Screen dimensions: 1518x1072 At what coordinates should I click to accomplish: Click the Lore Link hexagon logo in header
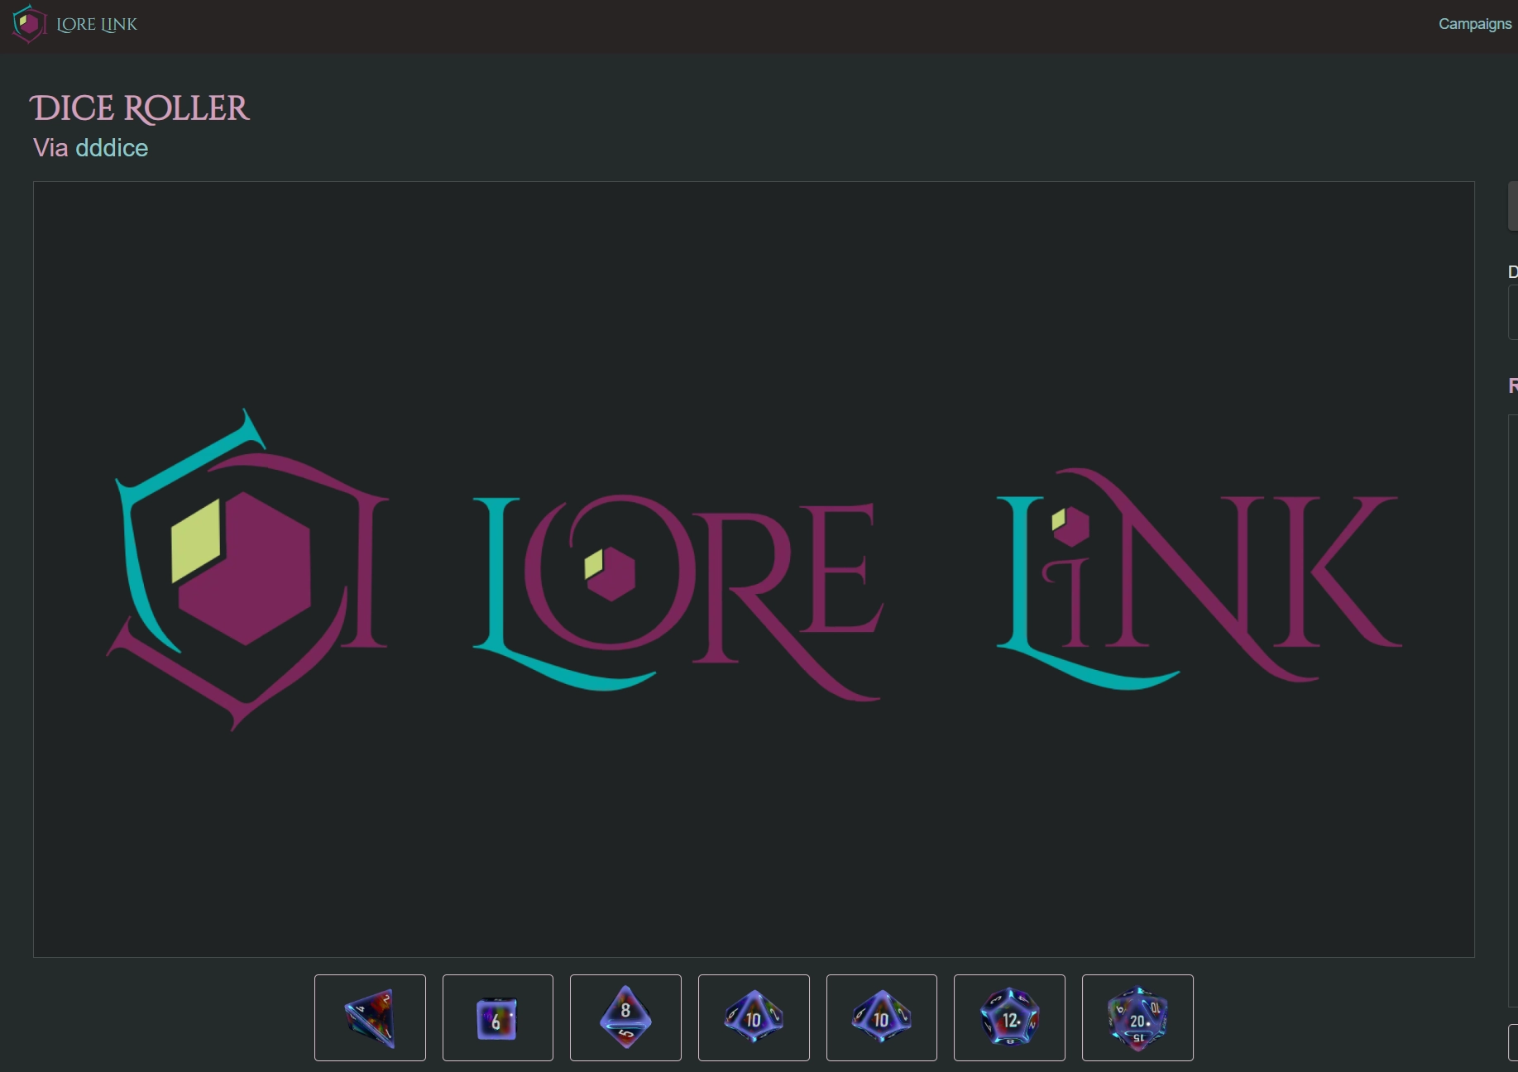(x=29, y=24)
